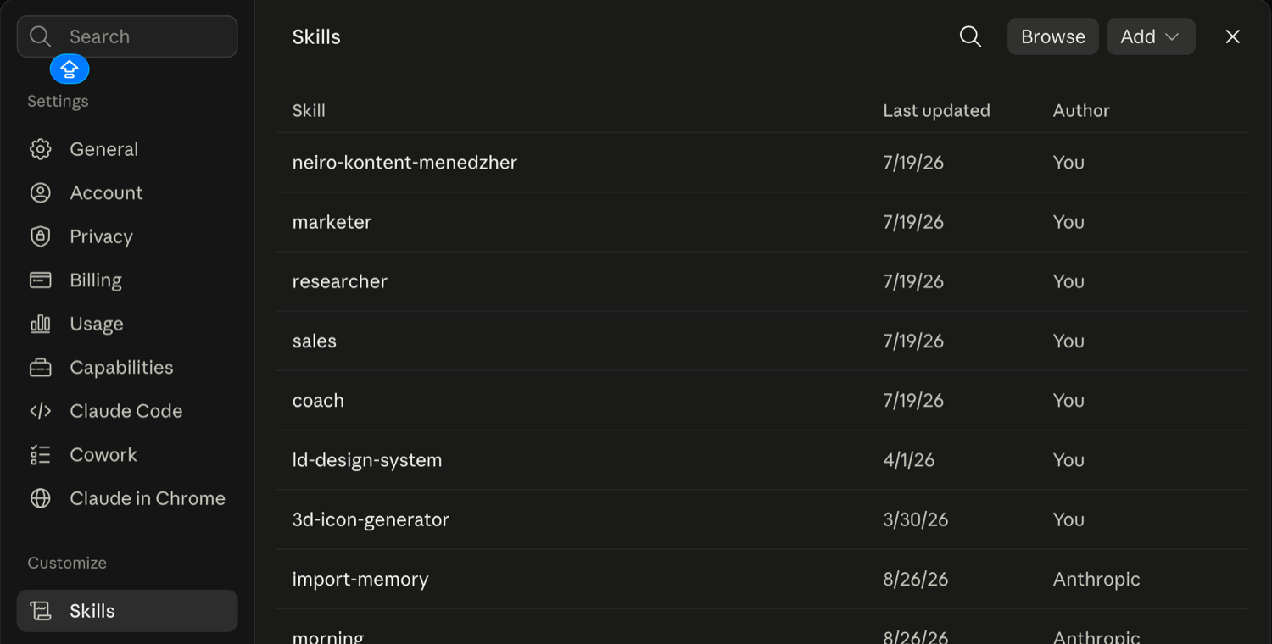Image resolution: width=1272 pixels, height=644 pixels.
Task: Open General settings gear icon
Action: coord(41,149)
